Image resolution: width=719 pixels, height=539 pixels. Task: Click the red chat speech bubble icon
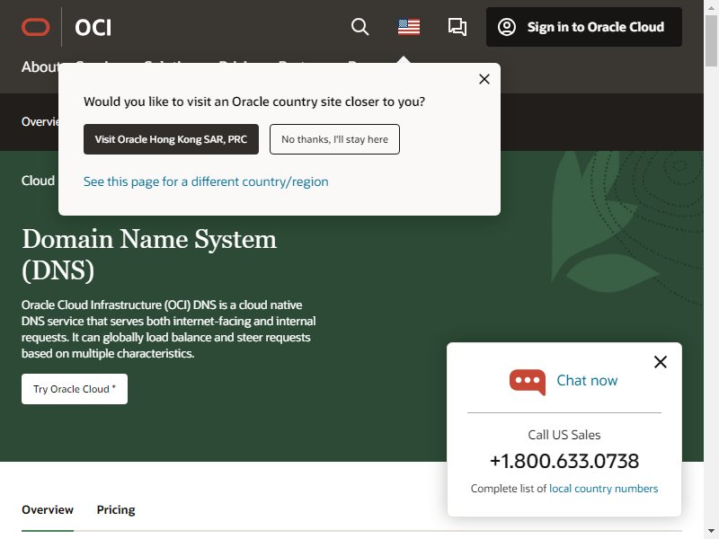tap(528, 382)
